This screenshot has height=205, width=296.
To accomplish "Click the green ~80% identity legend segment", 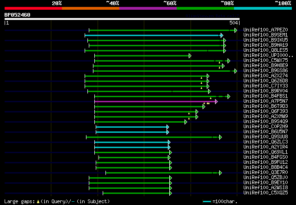I will pos(205,8).
